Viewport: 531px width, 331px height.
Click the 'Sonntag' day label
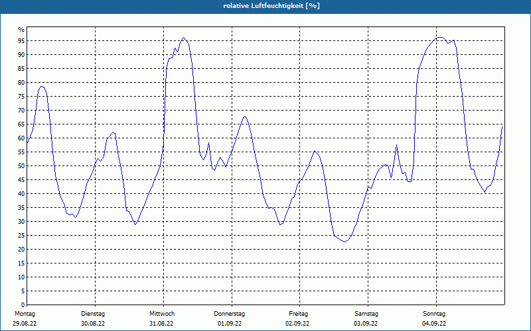[x=434, y=314]
